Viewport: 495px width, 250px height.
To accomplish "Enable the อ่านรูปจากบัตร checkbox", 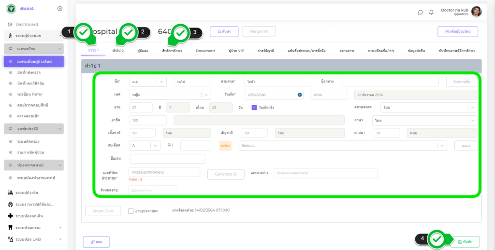I will (131, 211).
